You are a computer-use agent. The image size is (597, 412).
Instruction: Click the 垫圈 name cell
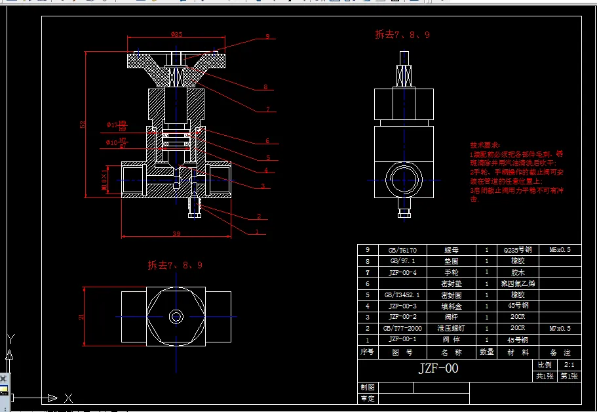(x=452, y=261)
